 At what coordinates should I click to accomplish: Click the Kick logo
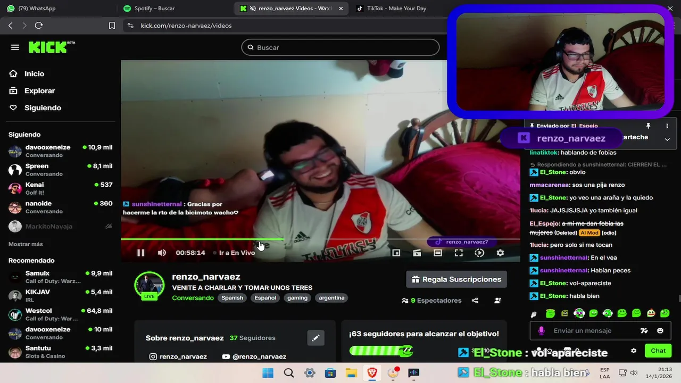(x=52, y=47)
